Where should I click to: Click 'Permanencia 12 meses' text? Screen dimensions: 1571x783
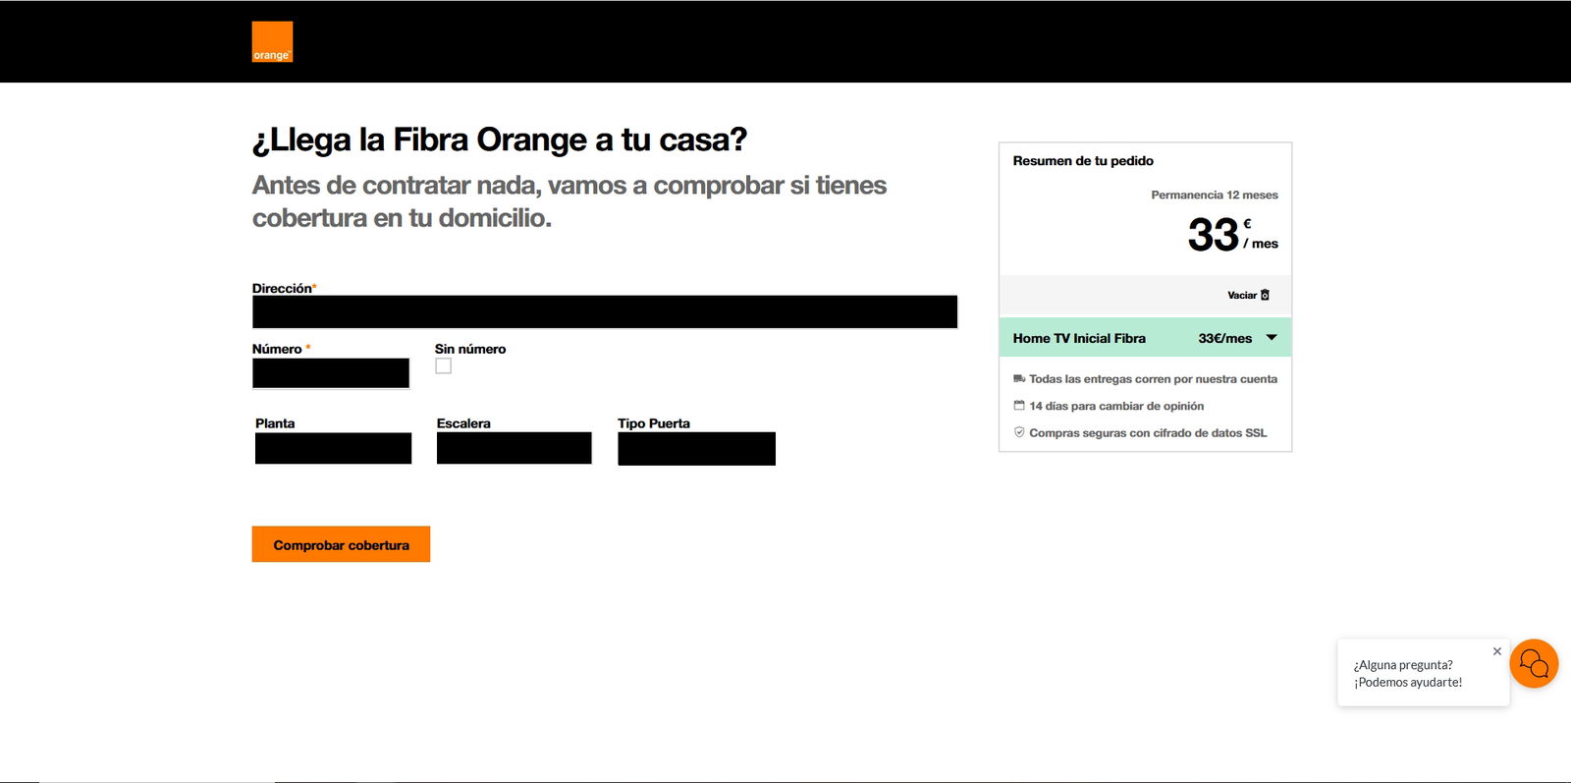pos(1215,195)
